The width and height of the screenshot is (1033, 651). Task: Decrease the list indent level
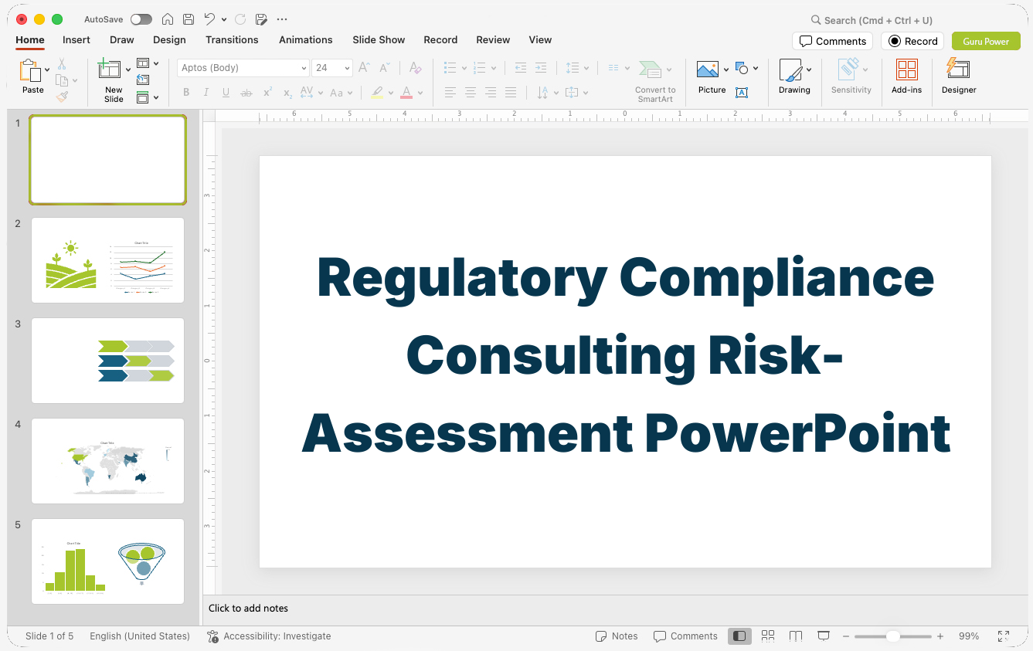click(520, 68)
